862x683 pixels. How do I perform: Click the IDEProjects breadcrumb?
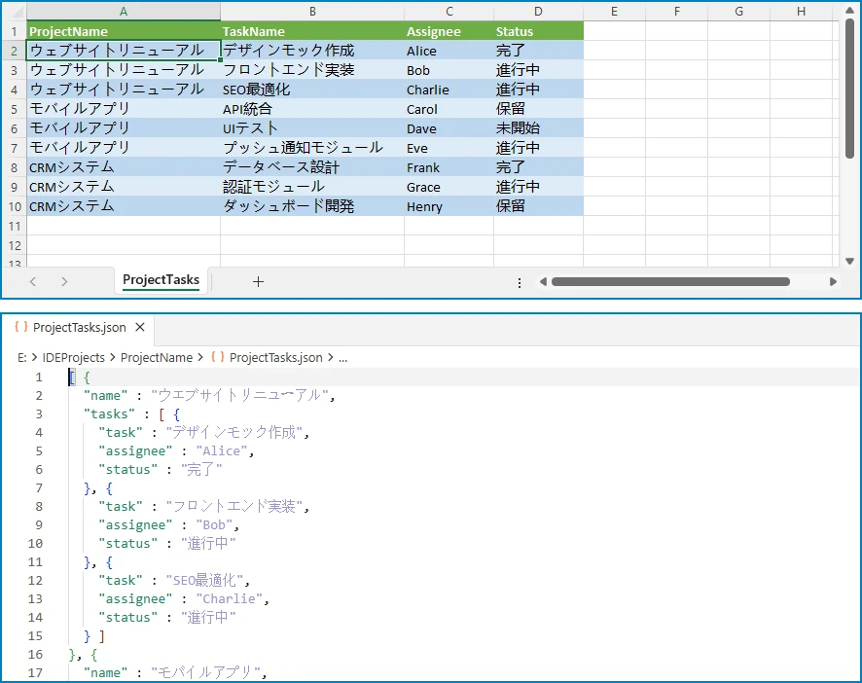[x=74, y=357]
